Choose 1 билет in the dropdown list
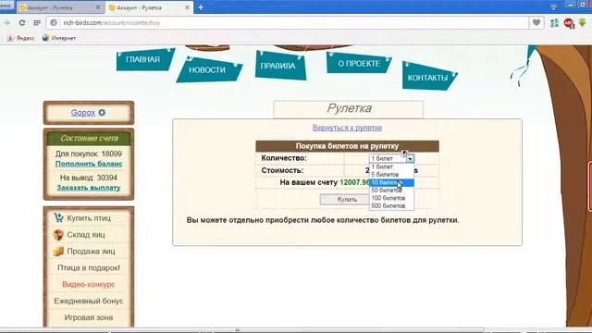 [391, 166]
